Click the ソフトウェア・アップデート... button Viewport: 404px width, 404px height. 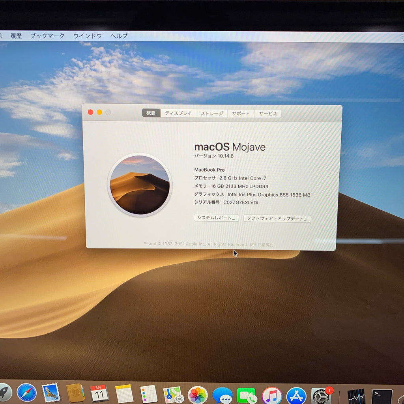tap(277, 219)
